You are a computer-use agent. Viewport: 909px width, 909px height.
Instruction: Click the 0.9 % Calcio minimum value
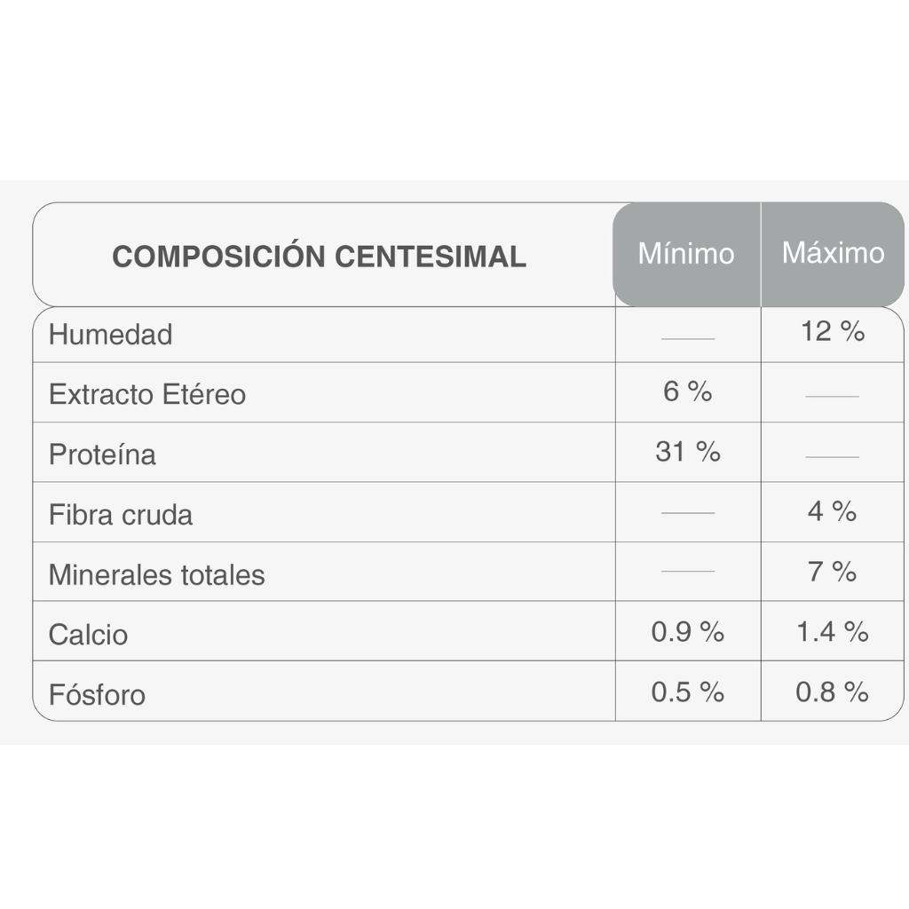pos(687,632)
